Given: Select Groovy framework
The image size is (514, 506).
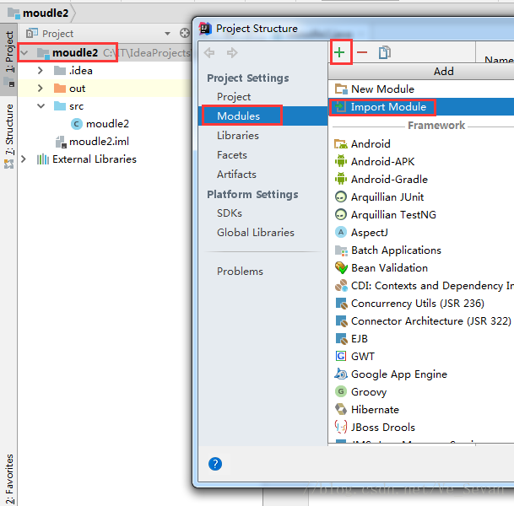Looking at the screenshot, I should click(421, 391).
